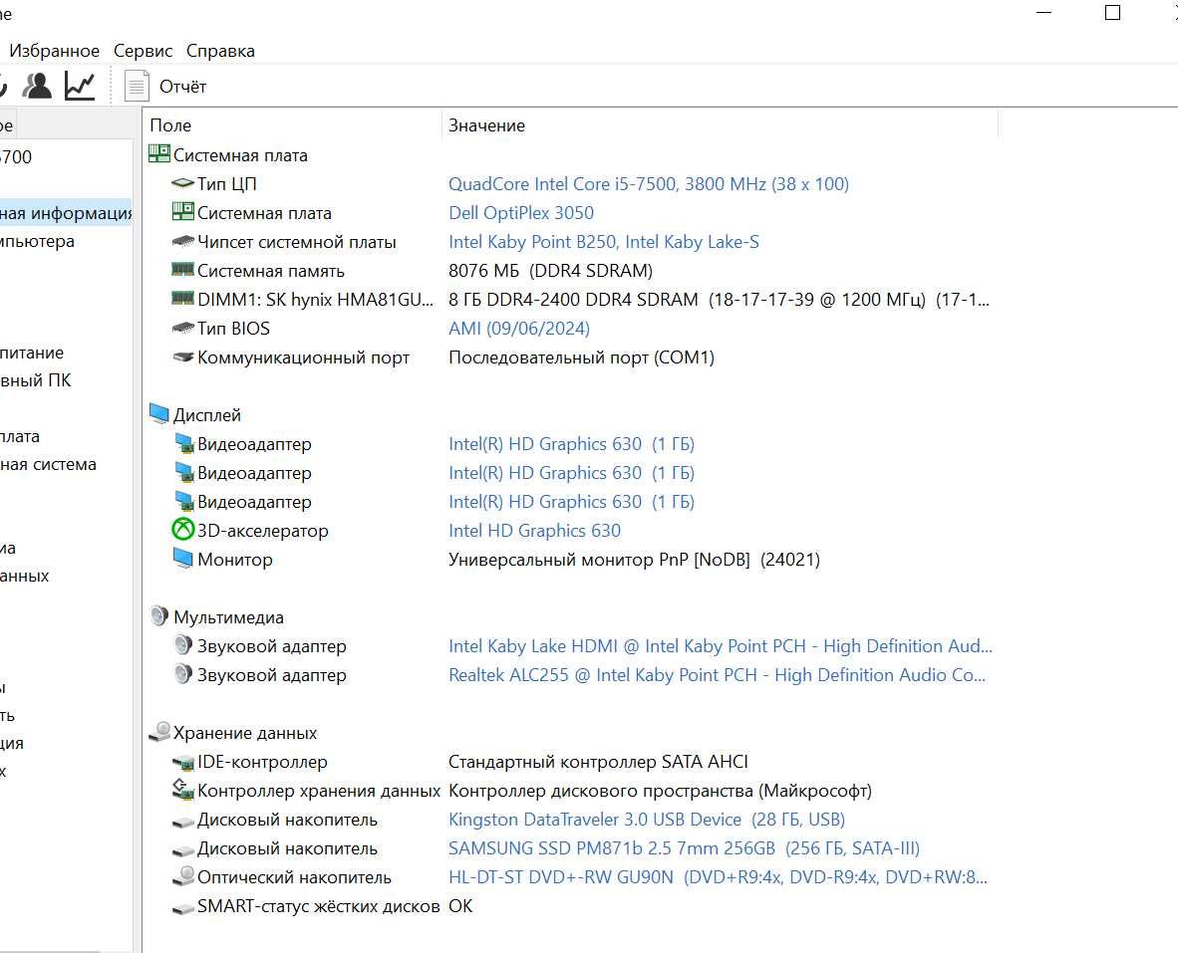
Task: Open the Справка menu
Action: pos(220,51)
